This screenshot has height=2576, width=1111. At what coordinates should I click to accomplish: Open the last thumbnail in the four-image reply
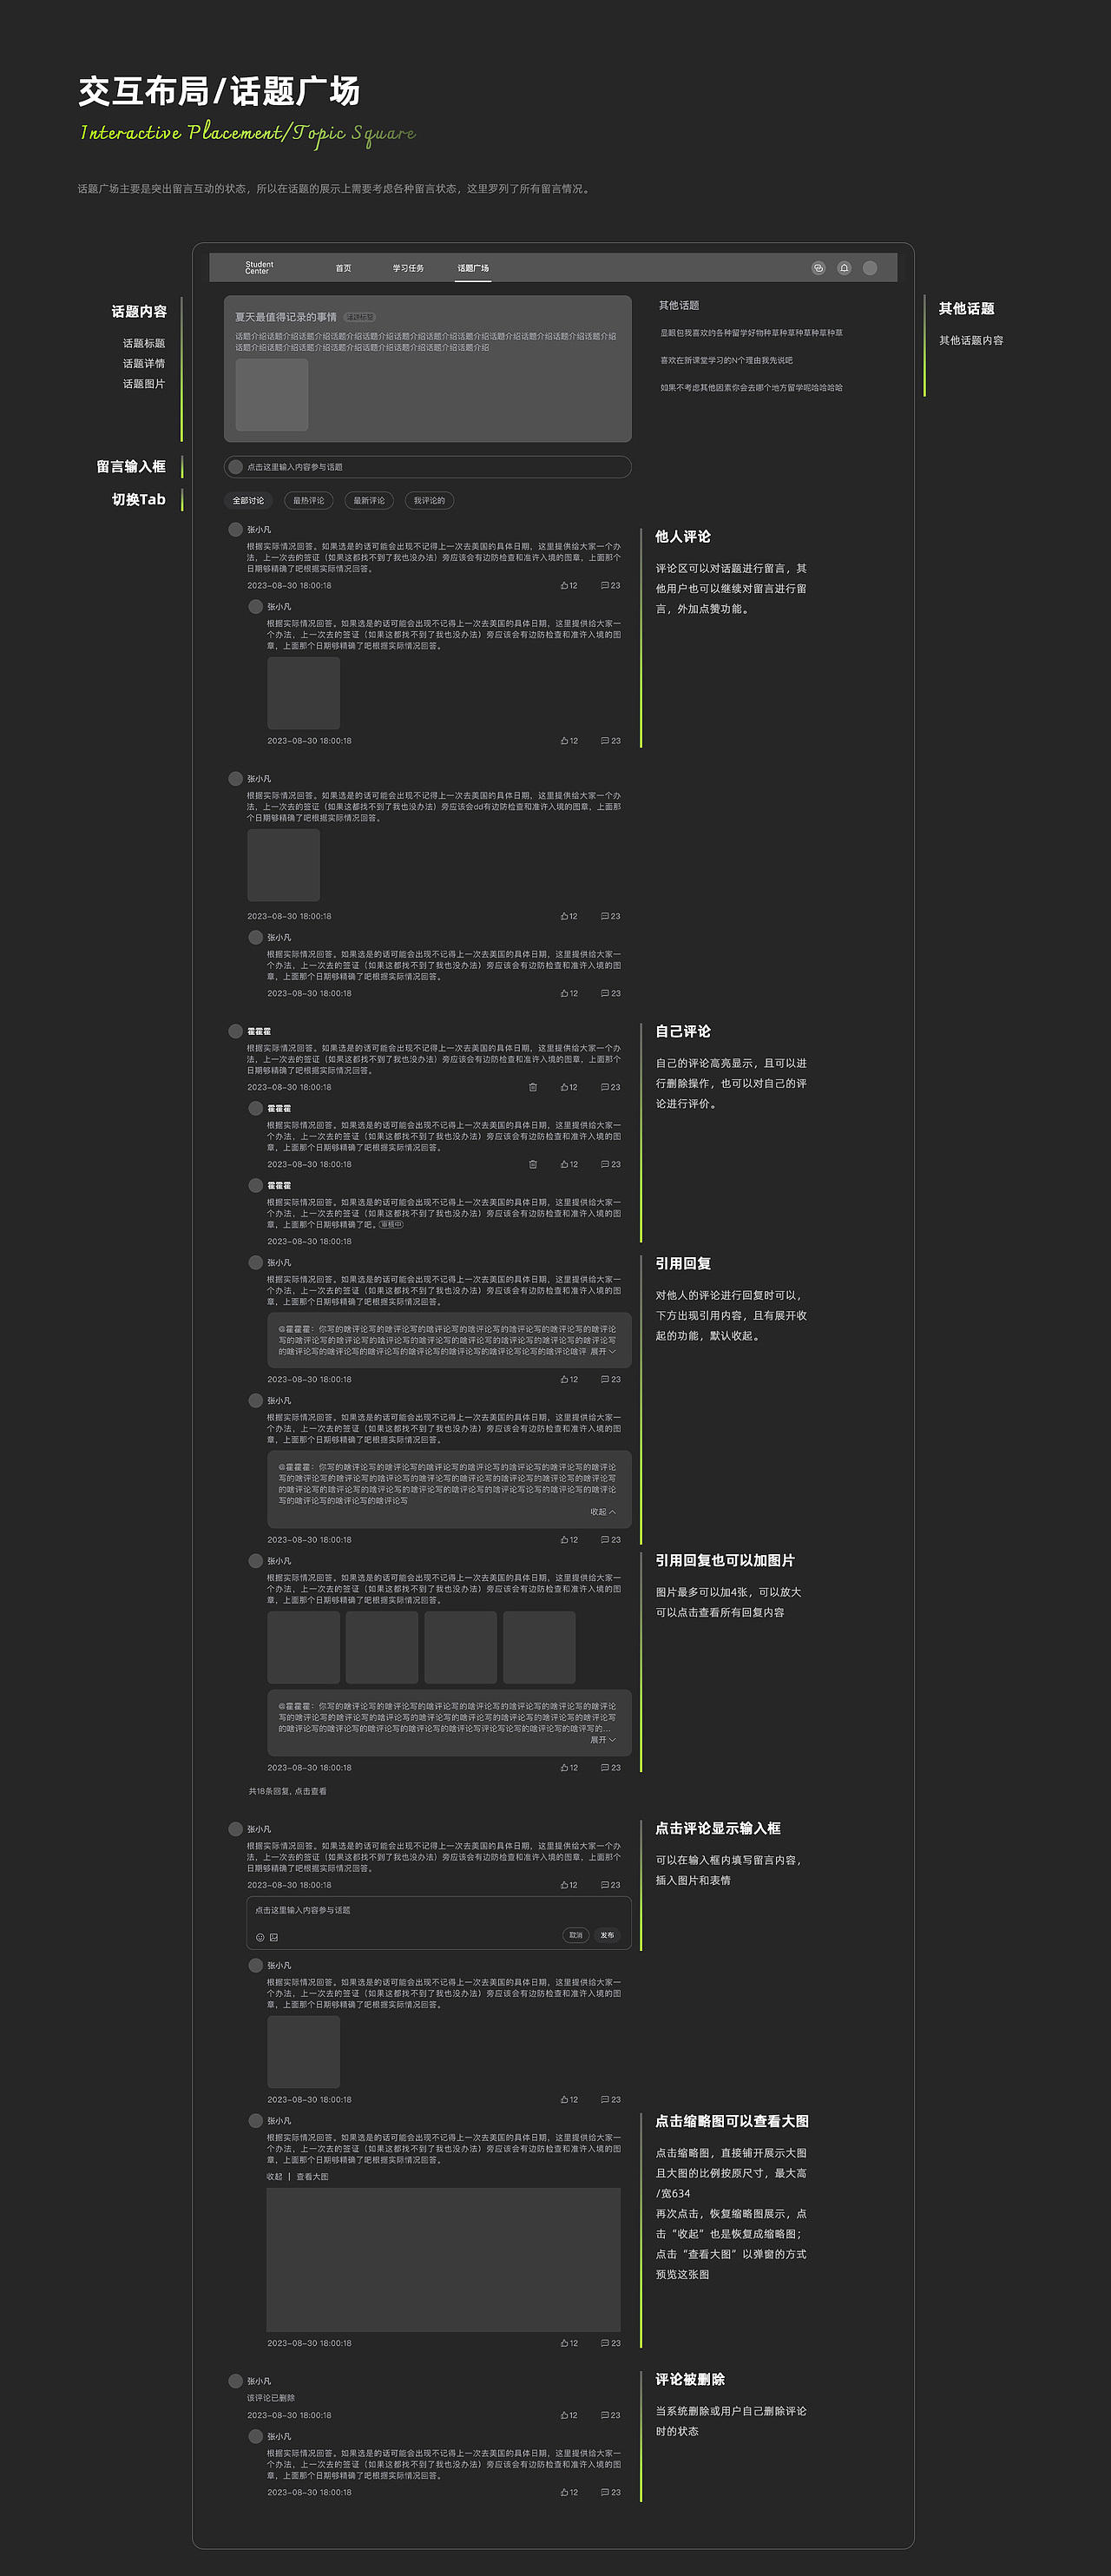(539, 1647)
